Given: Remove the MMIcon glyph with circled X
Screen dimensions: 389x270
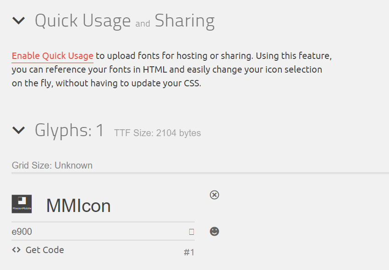Looking at the screenshot, I should click(x=214, y=195).
